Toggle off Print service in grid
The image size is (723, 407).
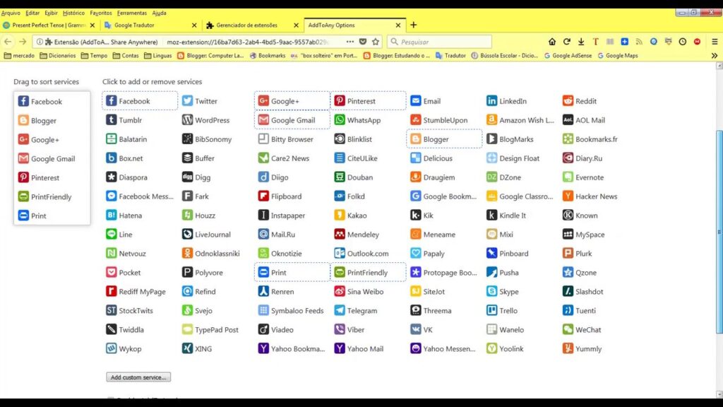tap(292, 272)
